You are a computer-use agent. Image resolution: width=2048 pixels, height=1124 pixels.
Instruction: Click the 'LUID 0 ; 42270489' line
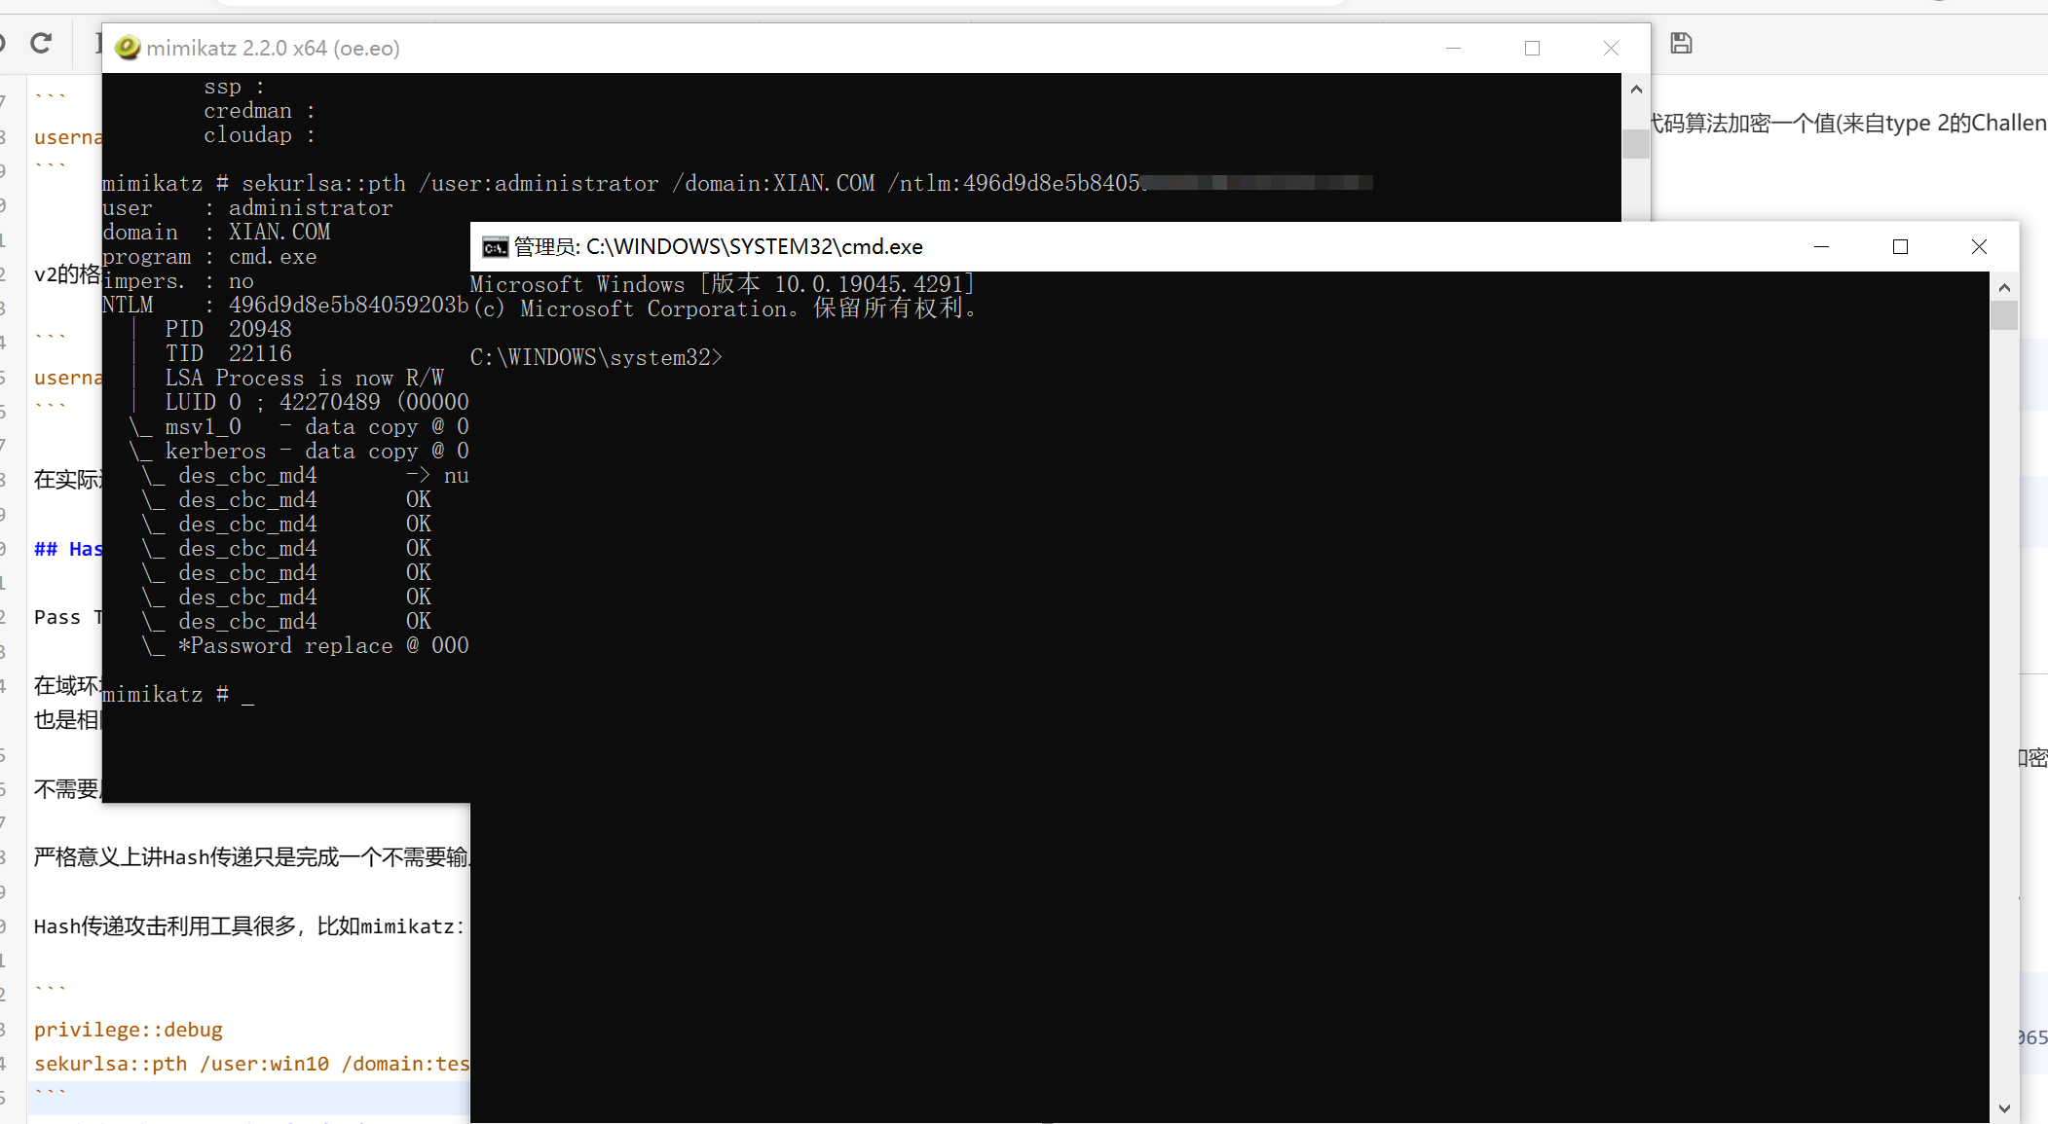317,402
